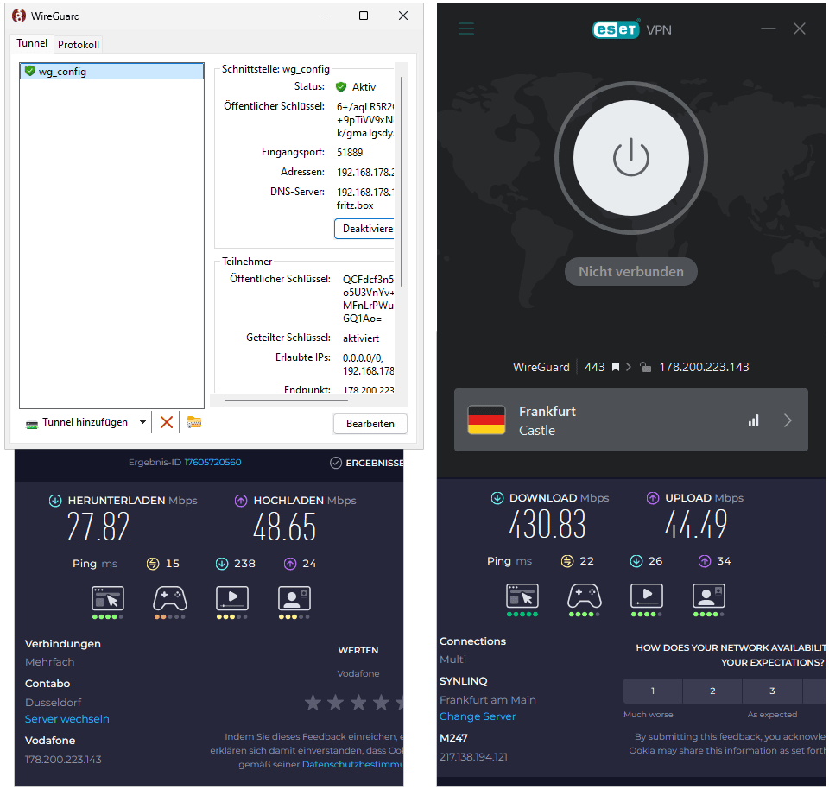
Task: Expand location list with right chevron
Action: pyautogui.click(x=788, y=420)
